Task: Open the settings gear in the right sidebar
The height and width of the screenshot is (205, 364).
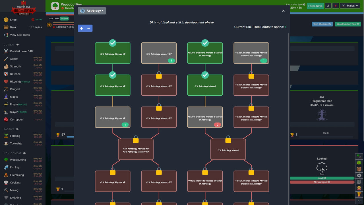Action: (359, 175)
